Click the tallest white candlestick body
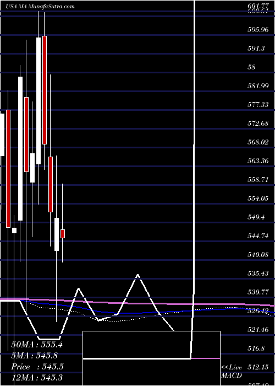The width and height of the screenshot is (275, 386). 20,149
